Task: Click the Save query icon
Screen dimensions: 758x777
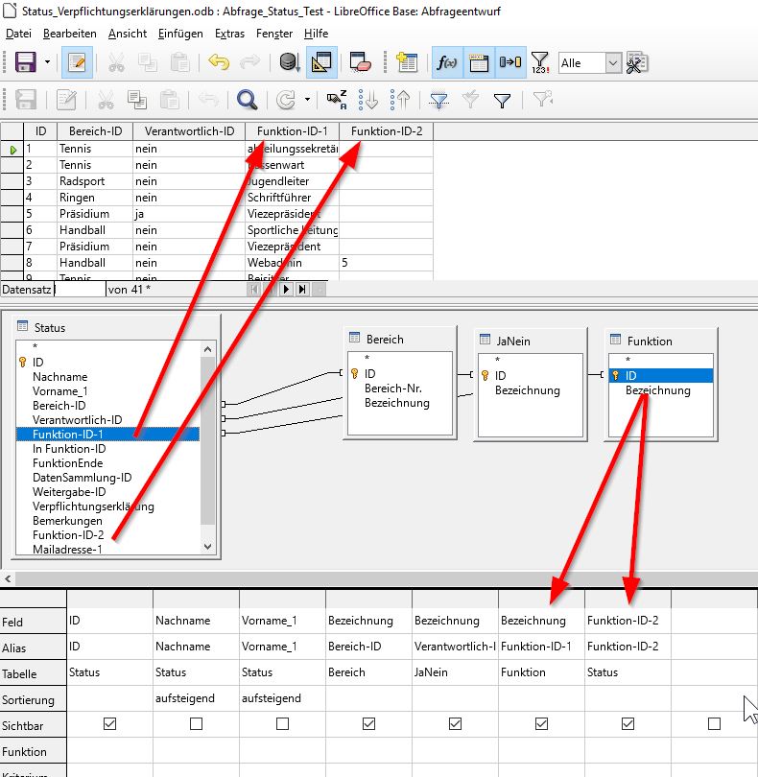Action: [25, 62]
